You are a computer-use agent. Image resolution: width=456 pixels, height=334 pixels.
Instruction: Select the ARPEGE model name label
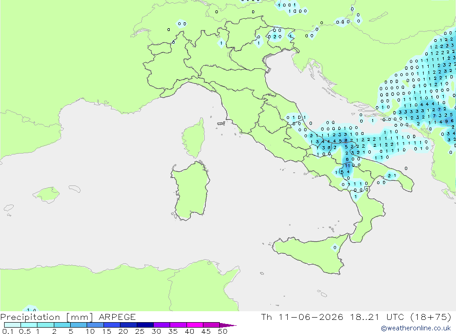[x=117, y=317]
